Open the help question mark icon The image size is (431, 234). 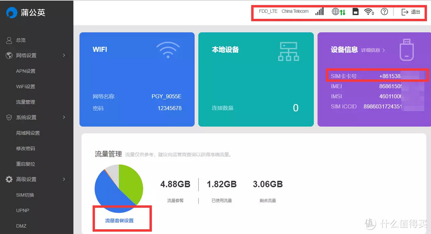tap(384, 12)
